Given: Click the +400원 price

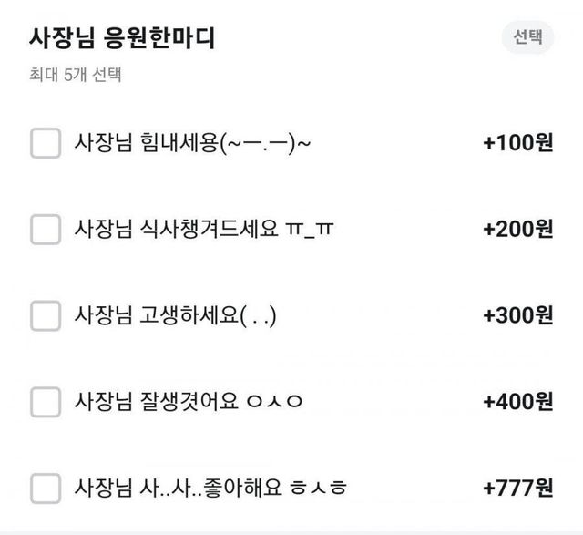Looking at the screenshot, I should click(x=517, y=401).
